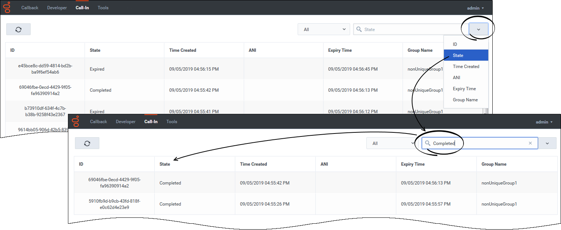Image resolution: width=561 pixels, height=230 pixels.
Task: Switch to the Callback tab in the upper window
Action: 30,8
